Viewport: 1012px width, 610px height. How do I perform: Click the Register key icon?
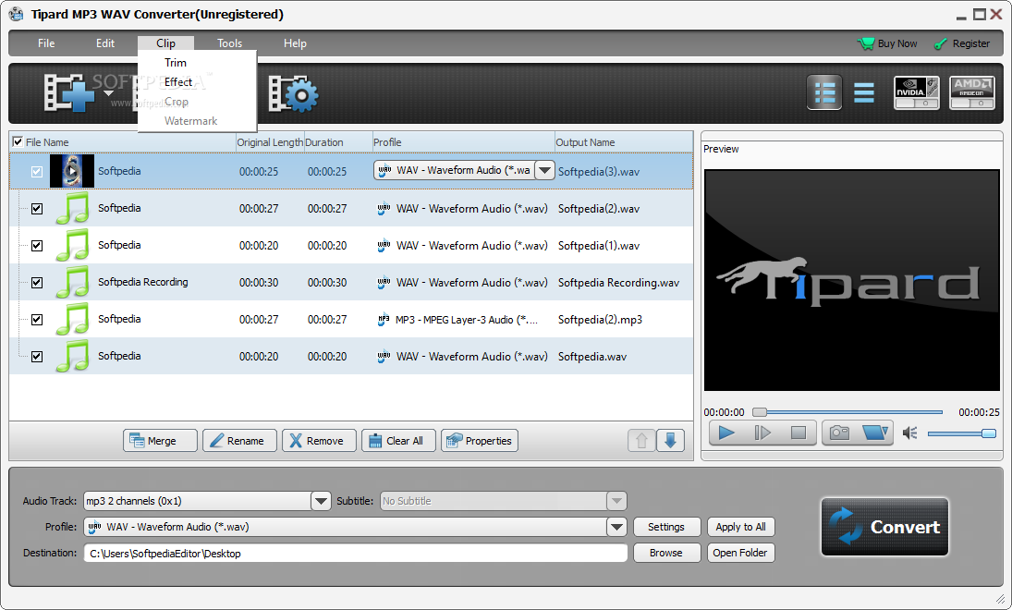[x=940, y=43]
